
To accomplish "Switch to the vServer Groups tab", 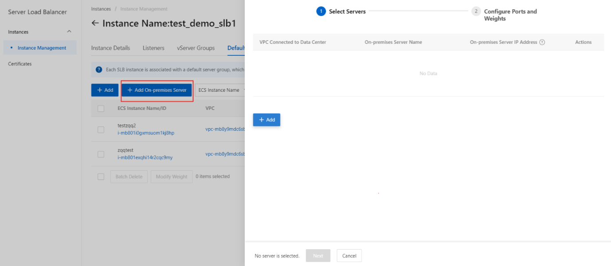I will click(x=196, y=48).
